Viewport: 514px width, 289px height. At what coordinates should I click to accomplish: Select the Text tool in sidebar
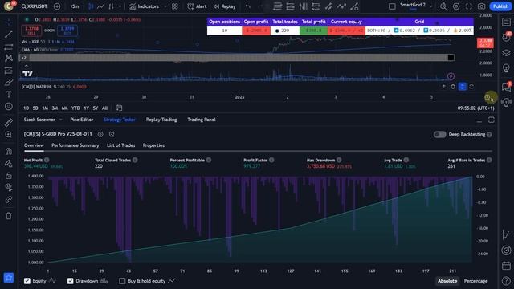(x=9, y=95)
